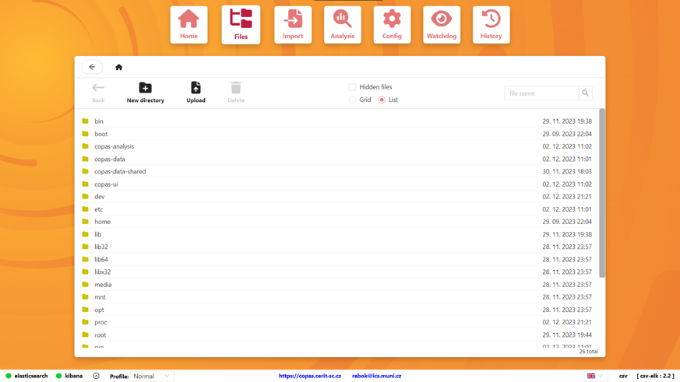Open the Home page icon
The width and height of the screenshot is (680, 382).
pos(188,25)
